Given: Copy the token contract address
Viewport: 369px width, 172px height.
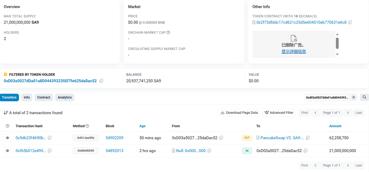Looking at the screenshot, I should tap(350, 22).
